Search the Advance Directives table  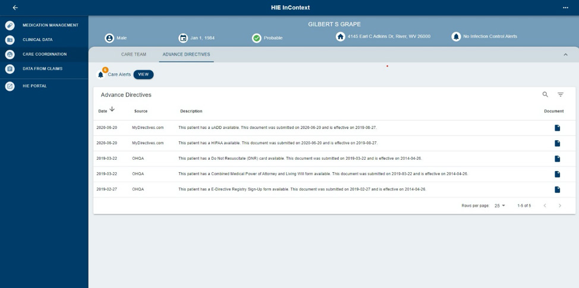point(545,94)
